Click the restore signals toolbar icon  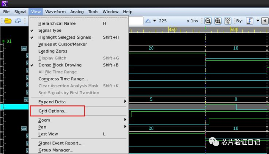click(x=18, y=21)
